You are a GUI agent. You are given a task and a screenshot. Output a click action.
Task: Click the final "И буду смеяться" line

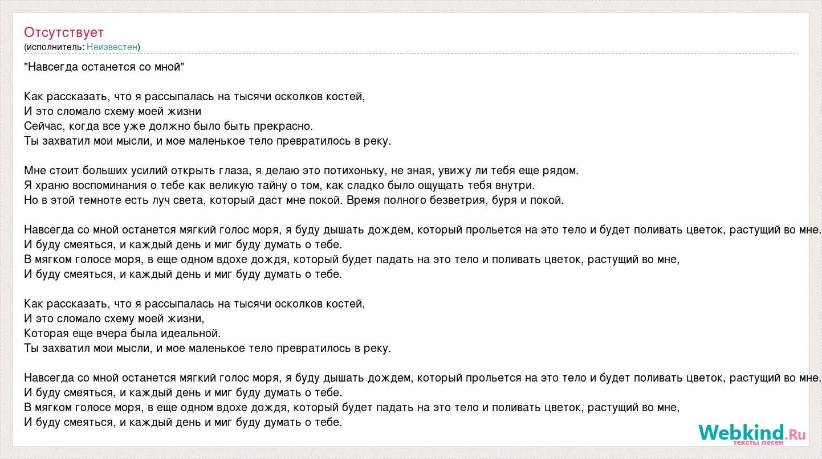point(183,422)
